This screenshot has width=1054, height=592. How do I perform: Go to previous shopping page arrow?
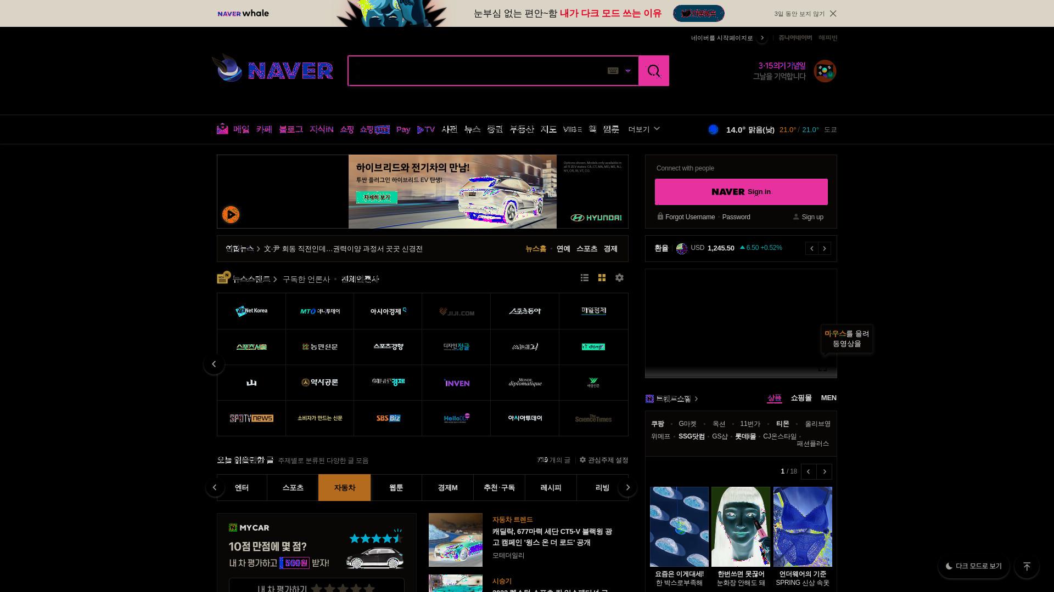(x=808, y=471)
